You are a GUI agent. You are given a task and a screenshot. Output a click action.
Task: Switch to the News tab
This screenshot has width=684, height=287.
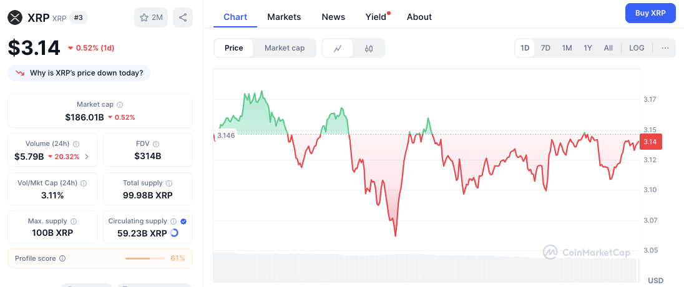click(x=333, y=17)
